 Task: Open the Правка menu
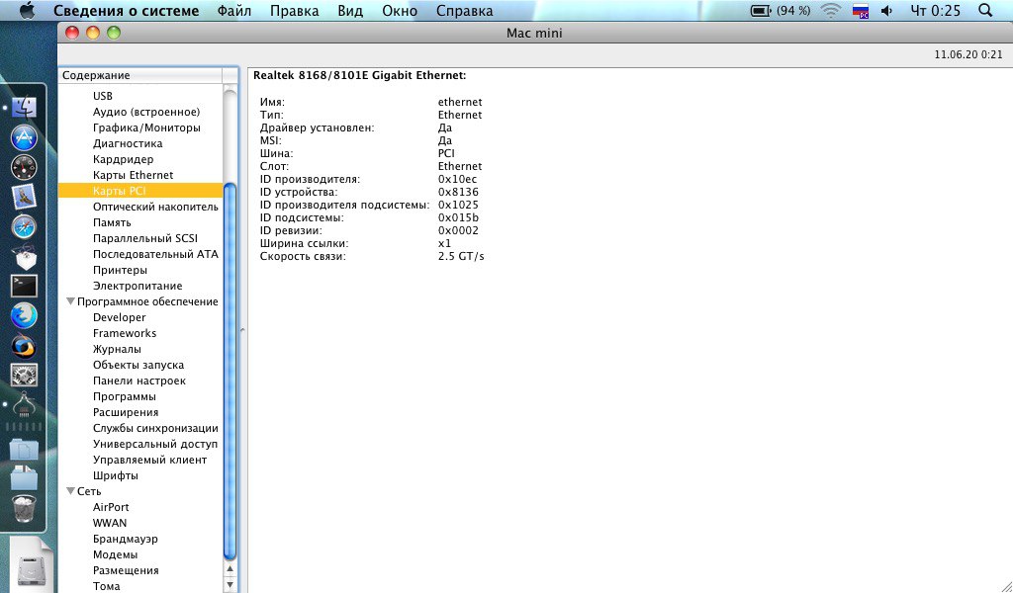point(295,10)
